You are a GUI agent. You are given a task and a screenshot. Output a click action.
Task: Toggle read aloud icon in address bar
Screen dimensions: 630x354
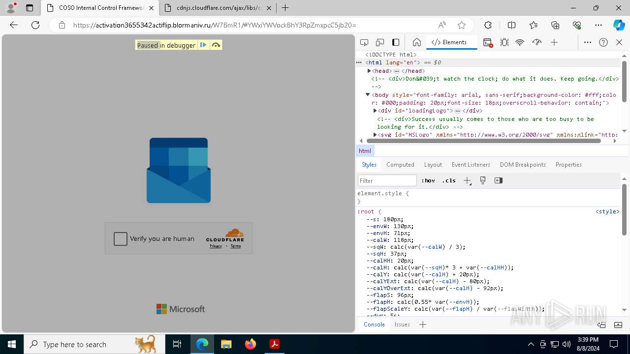point(442,25)
